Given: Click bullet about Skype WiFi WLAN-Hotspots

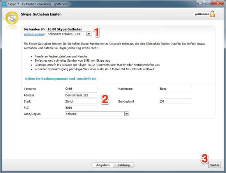Looking at the screenshot, I should click(x=94, y=69).
